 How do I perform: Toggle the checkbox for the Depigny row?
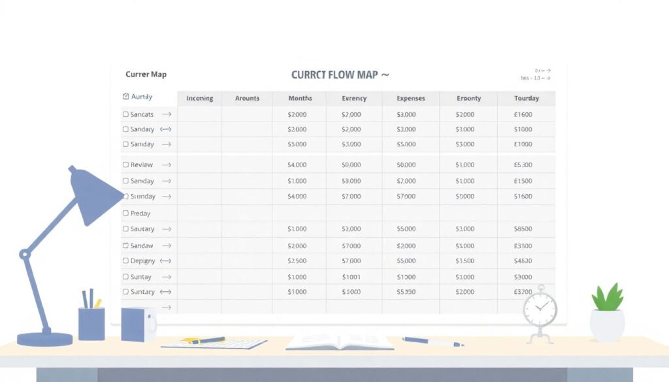126,261
